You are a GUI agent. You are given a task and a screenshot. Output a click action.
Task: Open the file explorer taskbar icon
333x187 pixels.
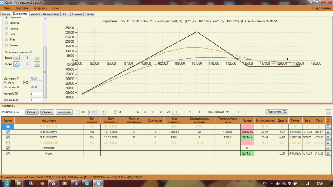[19, 183]
